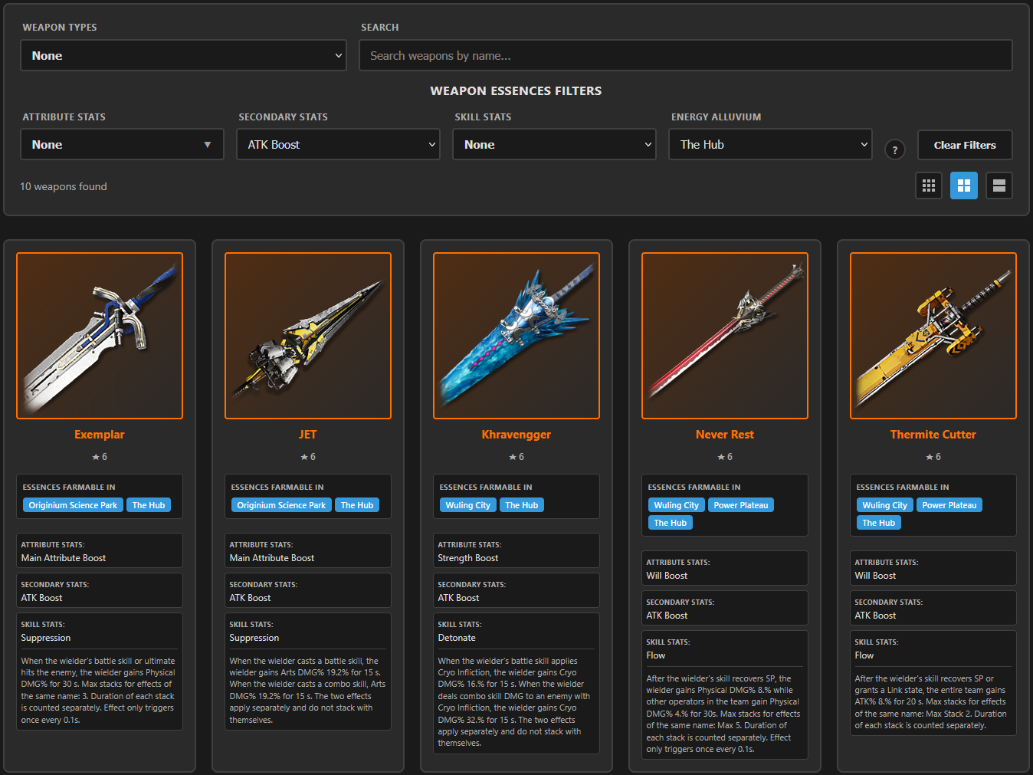Image resolution: width=1033 pixels, height=775 pixels.
Task: Click the Weapon Essences Filters heading
Action: point(516,90)
